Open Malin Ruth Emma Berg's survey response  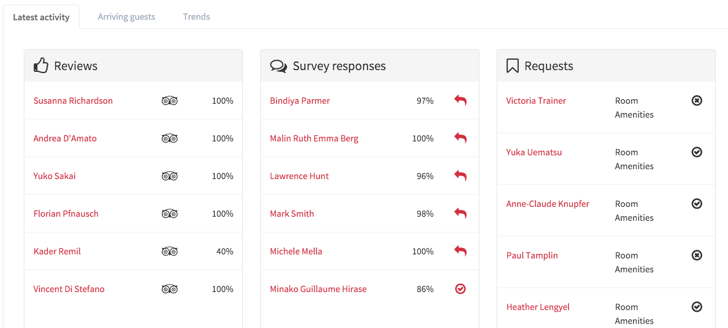tap(314, 139)
